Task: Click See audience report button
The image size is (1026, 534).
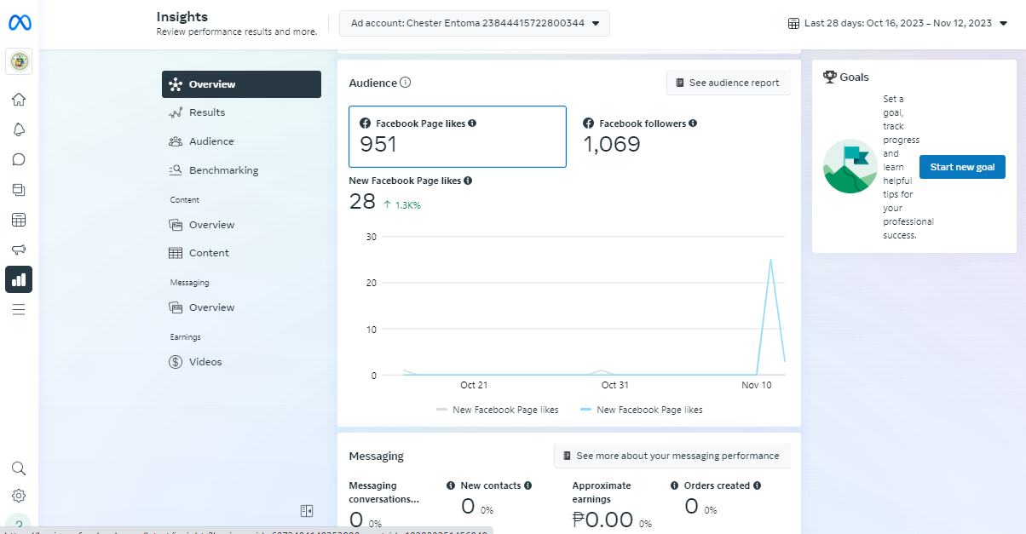Action: (x=728, y=83)
